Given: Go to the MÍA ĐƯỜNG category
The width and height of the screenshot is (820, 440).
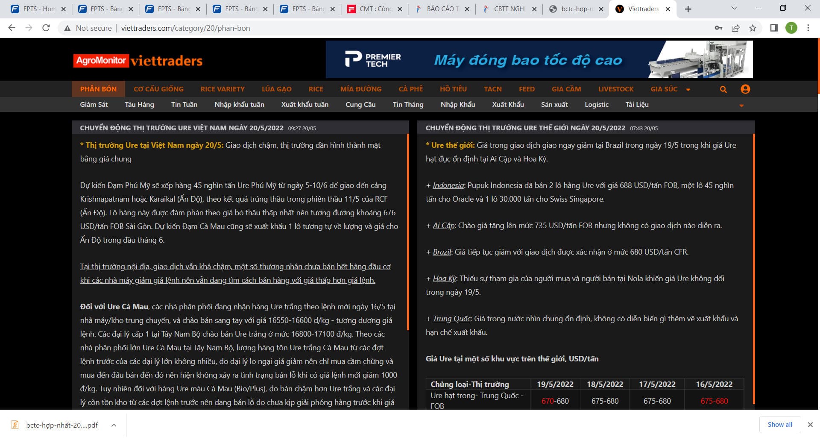Looking at the screenshot, I should [x=361, y=89].
